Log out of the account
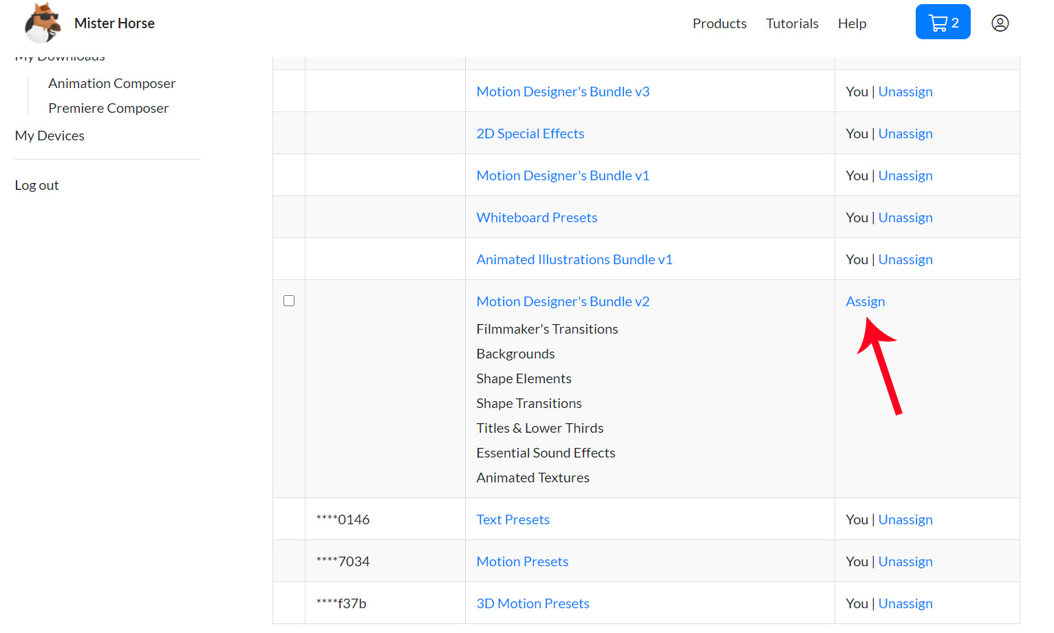The width and height of the screenshot is (1054, 633). pyautogui.click(x=36, y=185)
